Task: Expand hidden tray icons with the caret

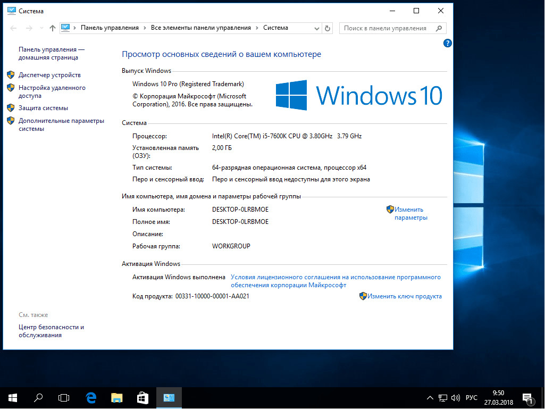Action: click(429, 397)
